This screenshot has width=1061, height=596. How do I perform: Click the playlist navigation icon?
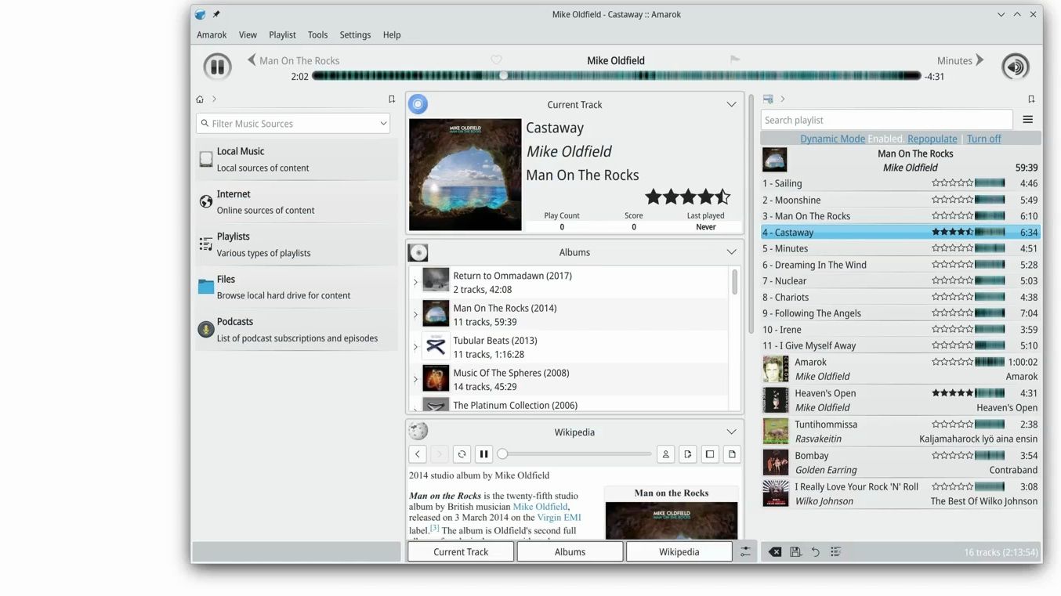768,99
